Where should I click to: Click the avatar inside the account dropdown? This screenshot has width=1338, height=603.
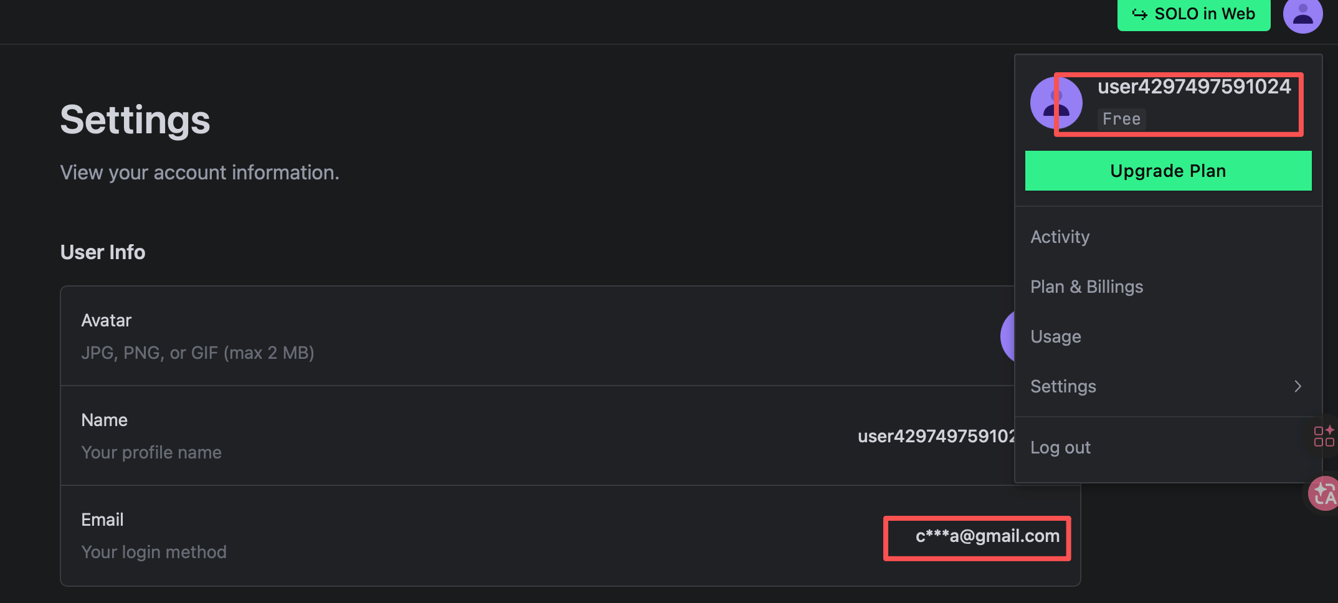pyautogui.click(x=1055, y=103)
